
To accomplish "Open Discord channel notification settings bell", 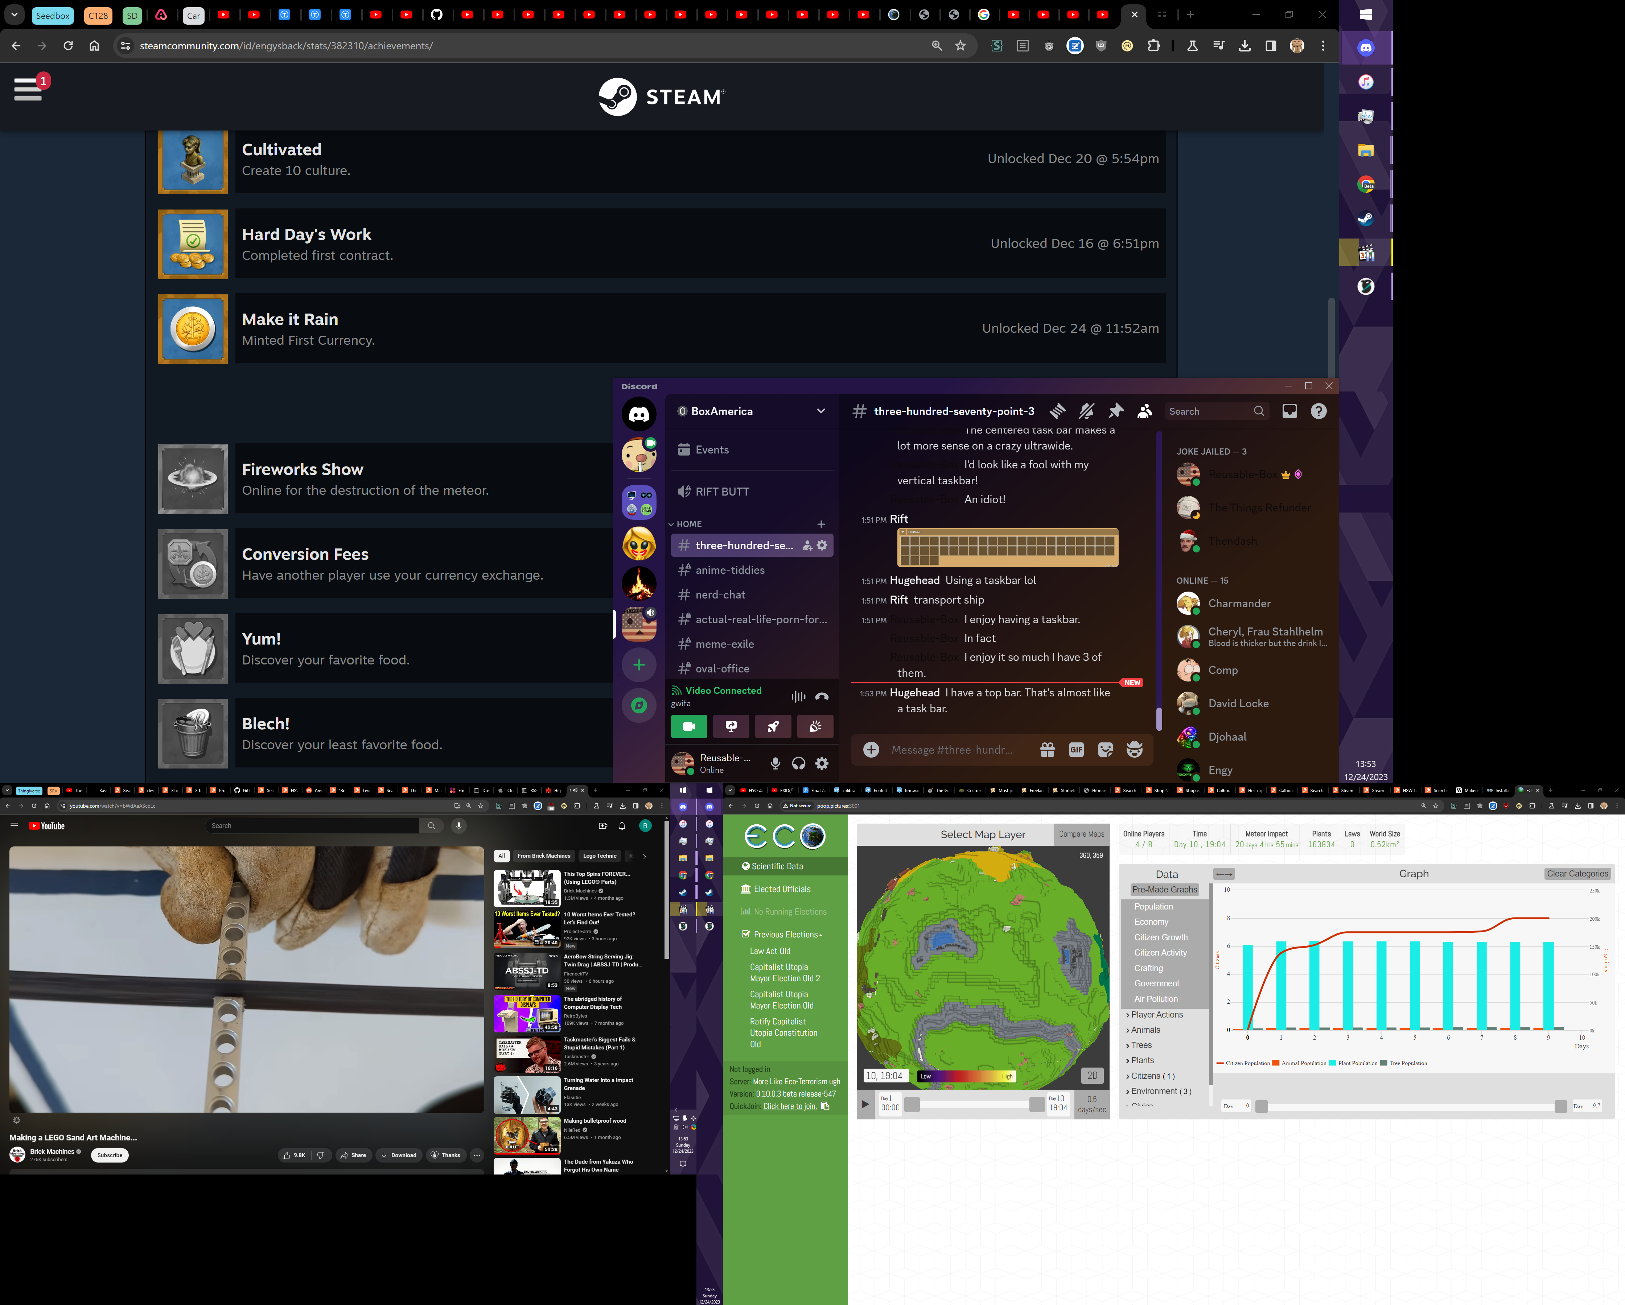I will [1087, 411].
